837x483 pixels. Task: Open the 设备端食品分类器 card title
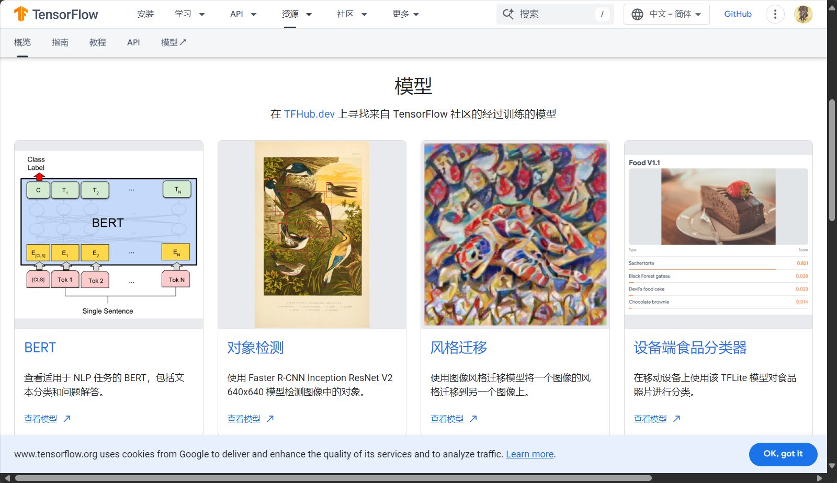[x=690, y=348]
